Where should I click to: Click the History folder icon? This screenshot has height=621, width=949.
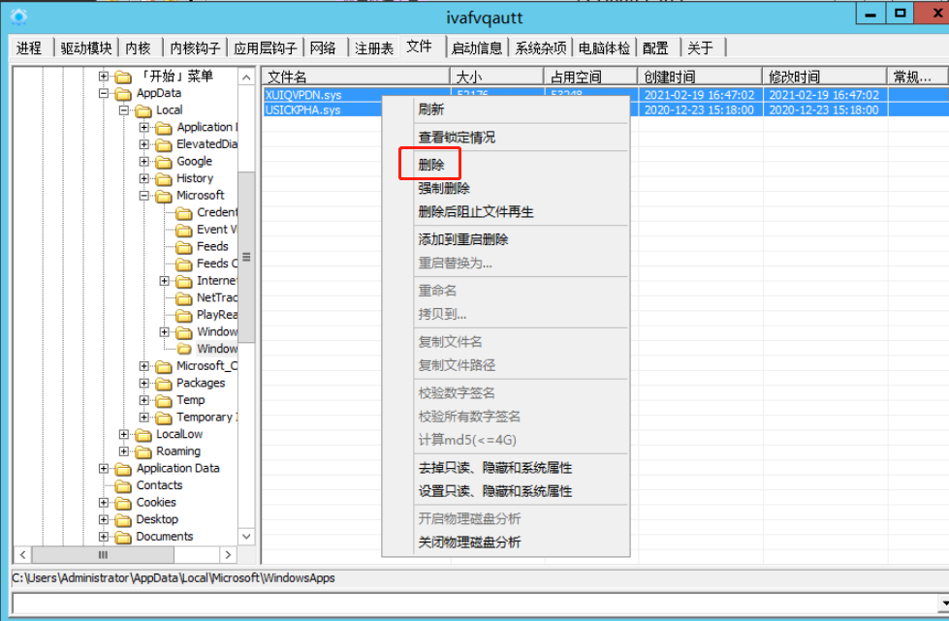(x=164, y=178)
